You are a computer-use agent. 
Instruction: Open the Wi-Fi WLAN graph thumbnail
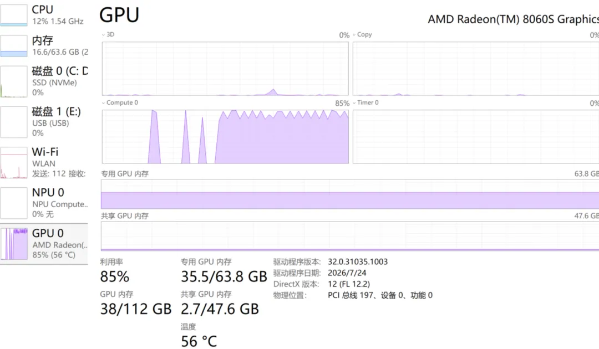click(x=14, y=162)
